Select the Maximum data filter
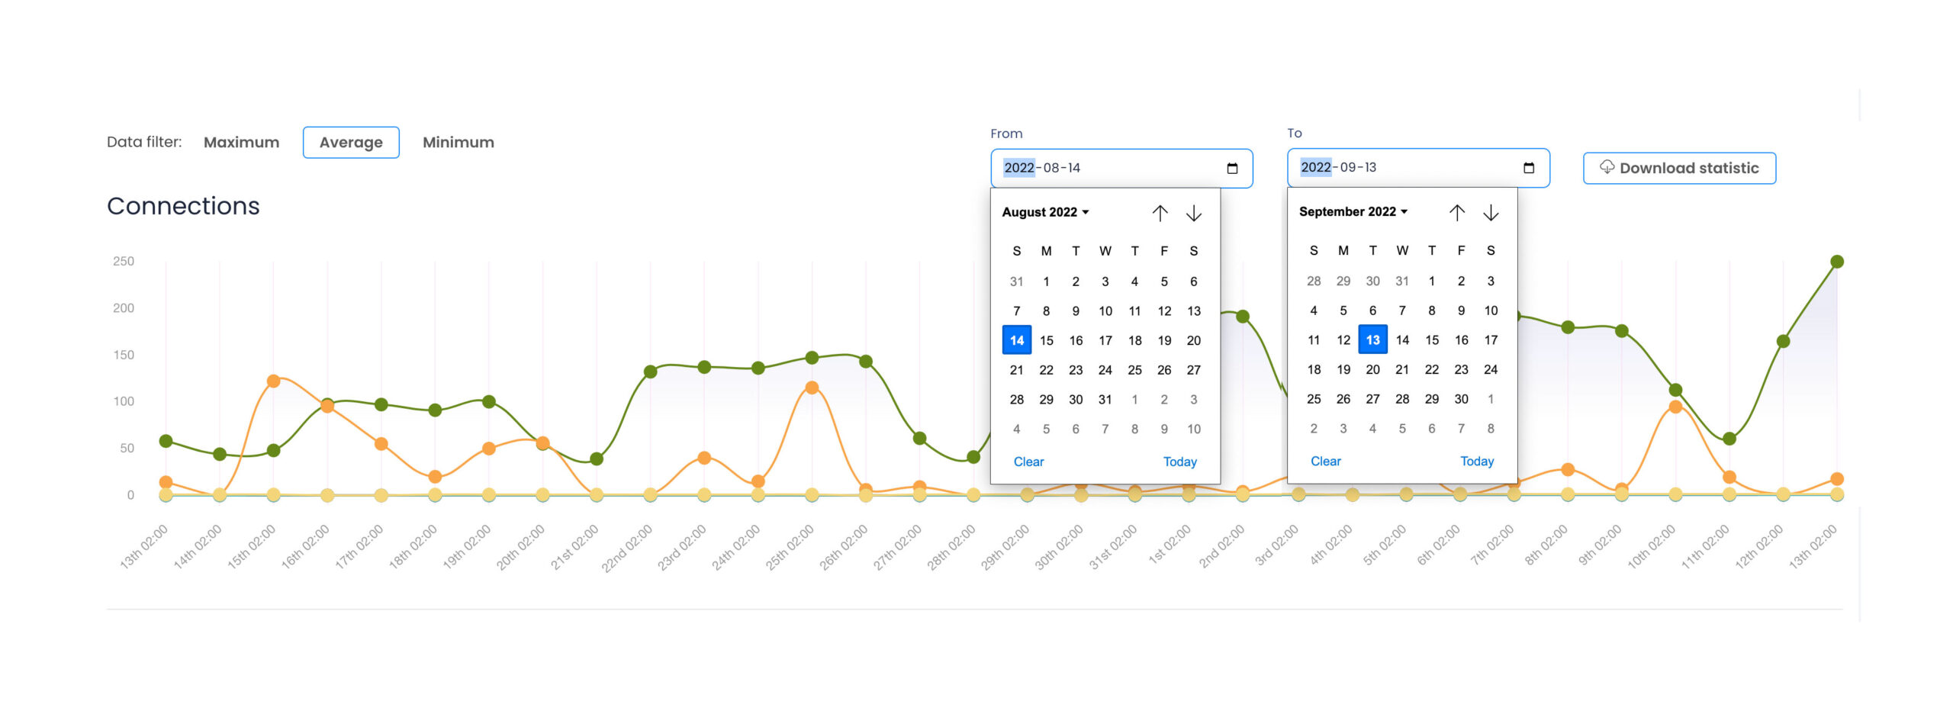The height and width of the screenshot is (711, 1953). pos(241,143)
